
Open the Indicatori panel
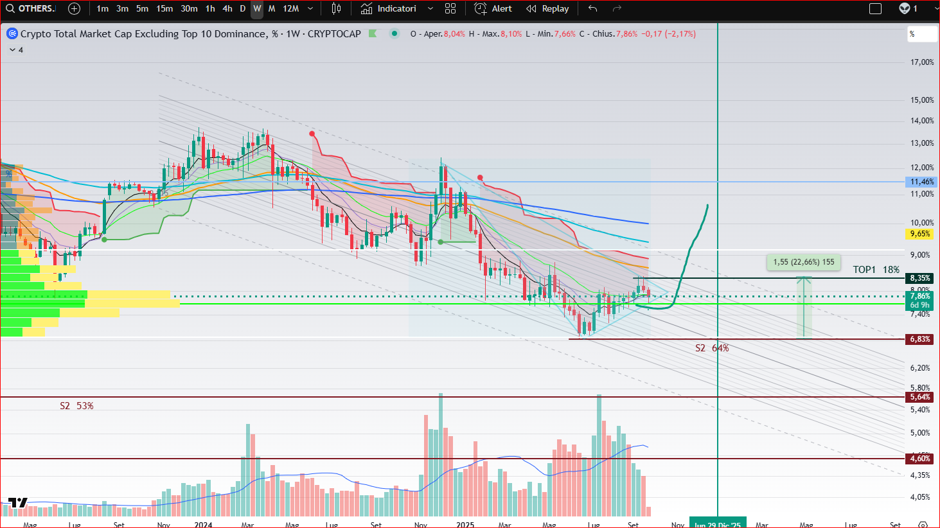[389, 8]
